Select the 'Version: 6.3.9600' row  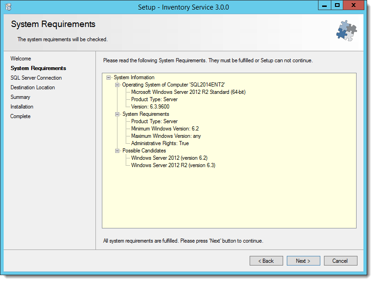150,107
